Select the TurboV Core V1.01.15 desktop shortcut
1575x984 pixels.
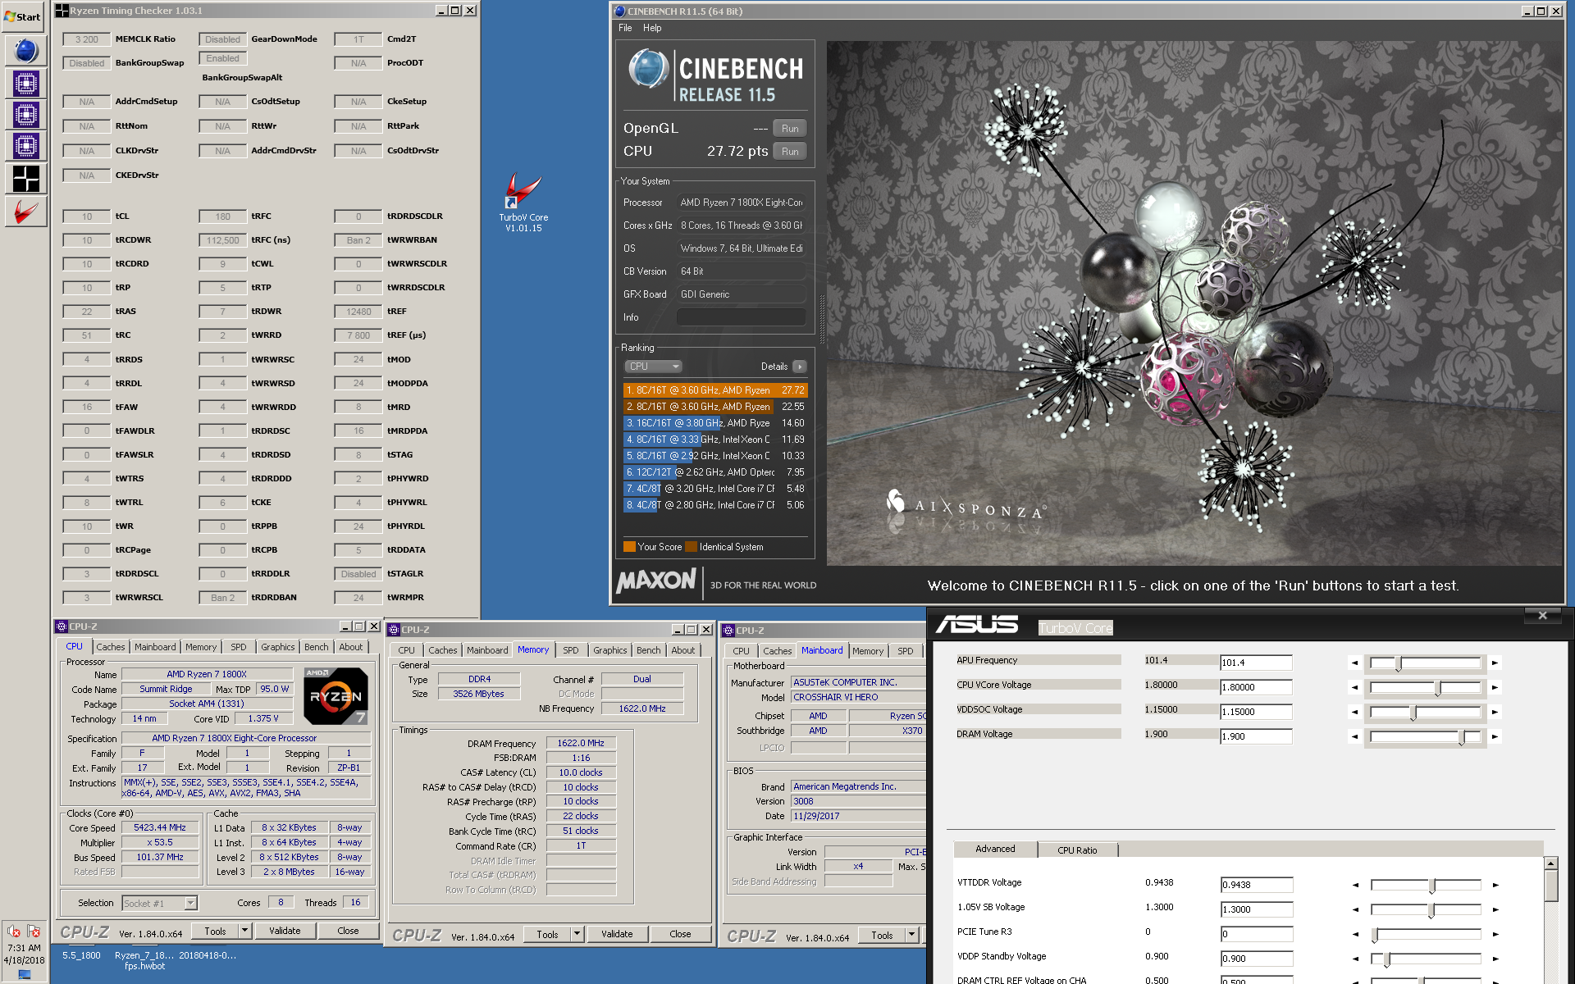523,202
